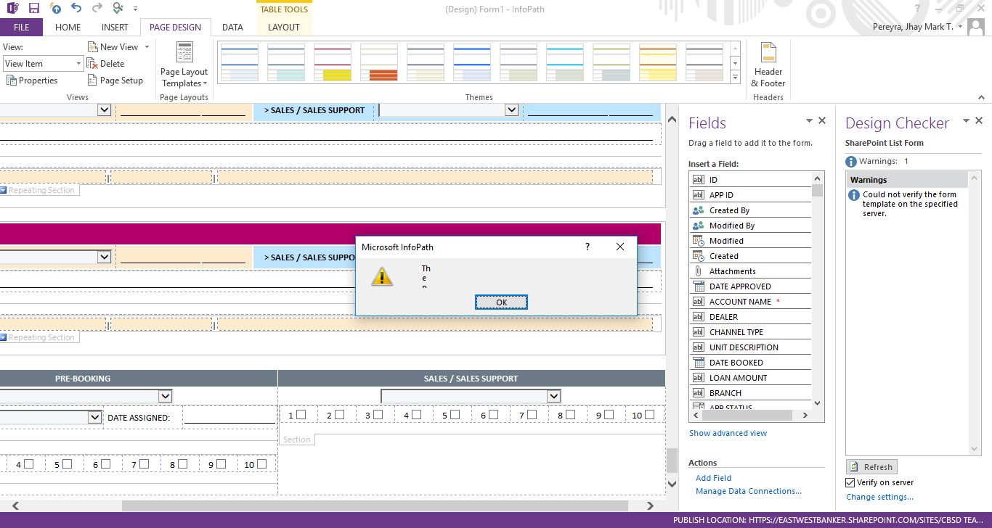The width and height of the screenshot is (992, 528).
Task: Close the Design Checker pane
Action: point(979,121)
